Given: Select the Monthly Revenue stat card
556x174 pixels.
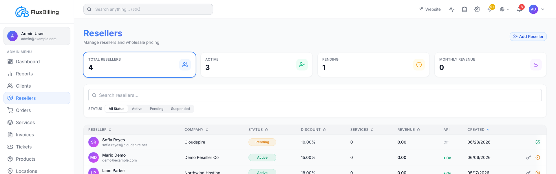Looking at the screenshot, I should coord(491,65).
